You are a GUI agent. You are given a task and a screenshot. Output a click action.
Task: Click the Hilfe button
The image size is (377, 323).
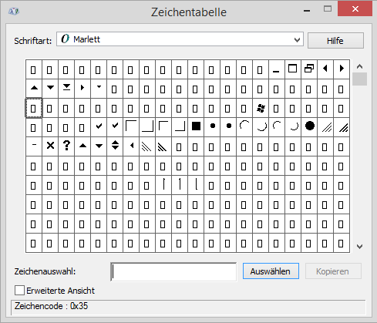[335, 41]
